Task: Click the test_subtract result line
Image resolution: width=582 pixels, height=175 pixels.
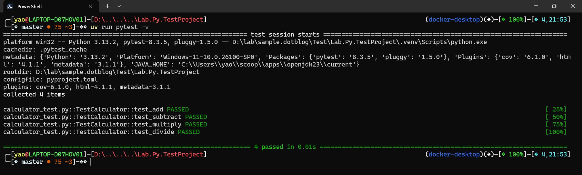Action: (105, 117)
